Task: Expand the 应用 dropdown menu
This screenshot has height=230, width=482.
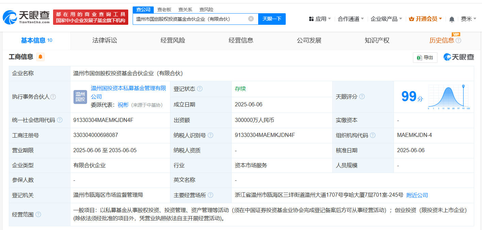Action: tap(320, 19)
